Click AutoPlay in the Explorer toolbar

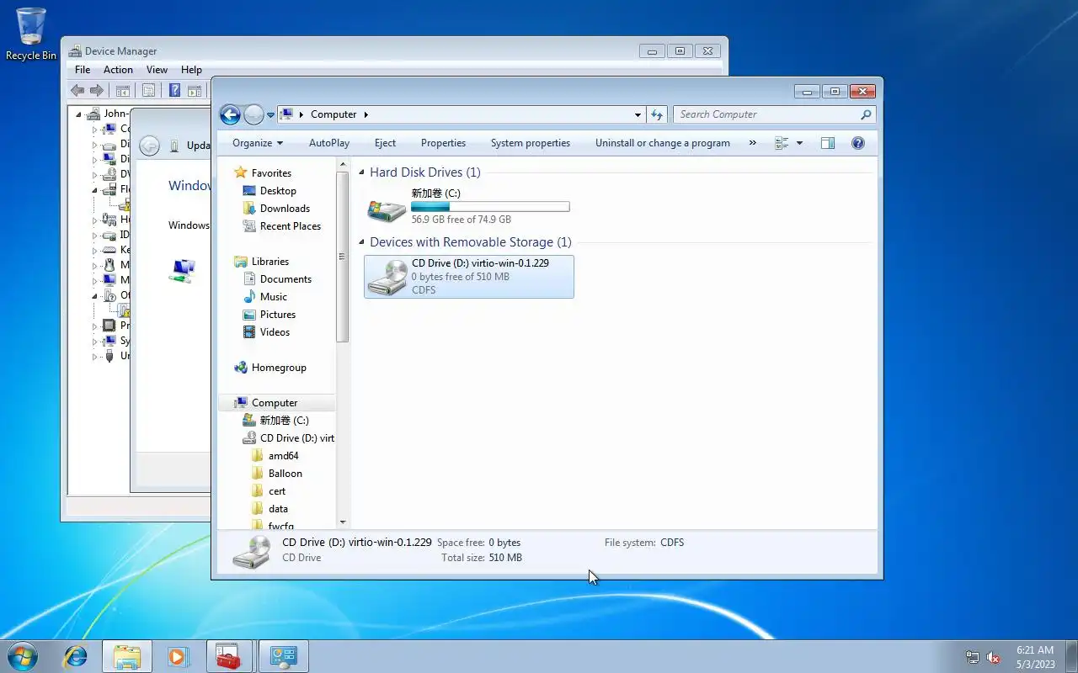tap(329, 143)
